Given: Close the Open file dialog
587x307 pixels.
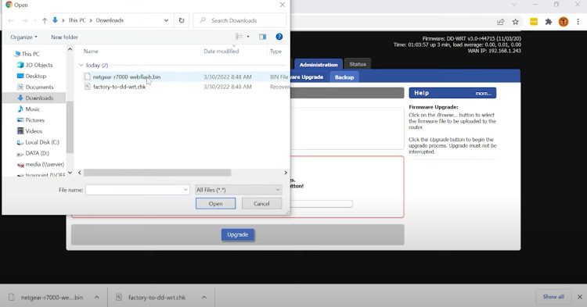Looking at the screenshot, I should (283, 5).
